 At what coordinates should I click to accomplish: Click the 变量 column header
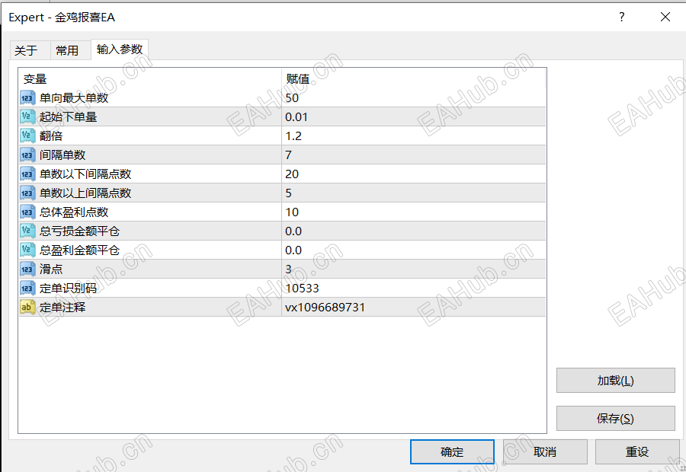pos(150,79)
